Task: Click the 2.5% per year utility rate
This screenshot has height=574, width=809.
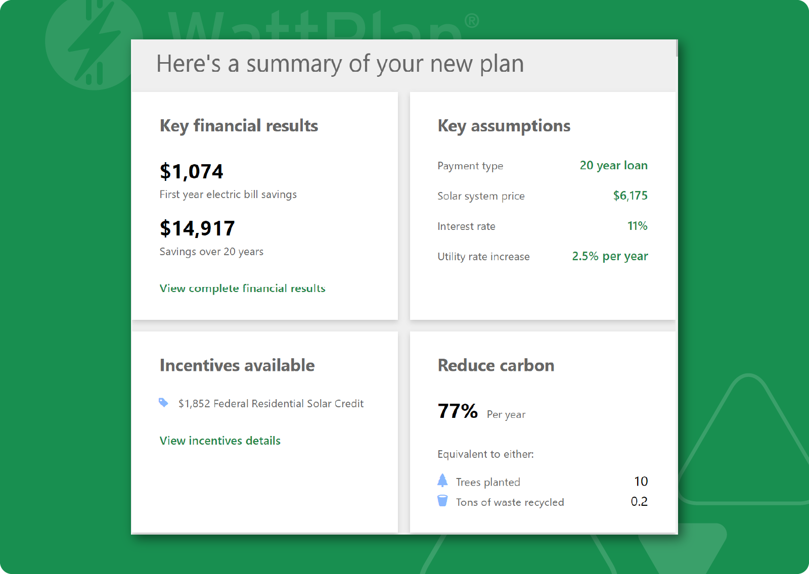Action: [610, 256]
